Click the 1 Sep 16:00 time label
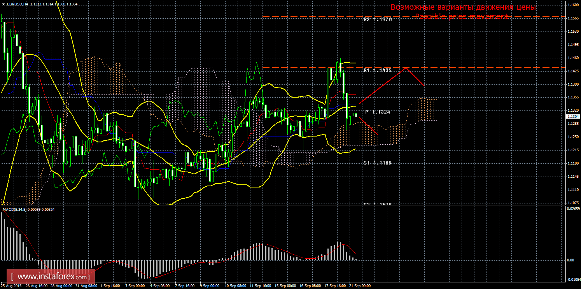 pyautogui.click(x=109, y=286)
